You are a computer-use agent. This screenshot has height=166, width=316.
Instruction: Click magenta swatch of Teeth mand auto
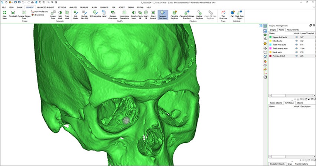point(270,48)
